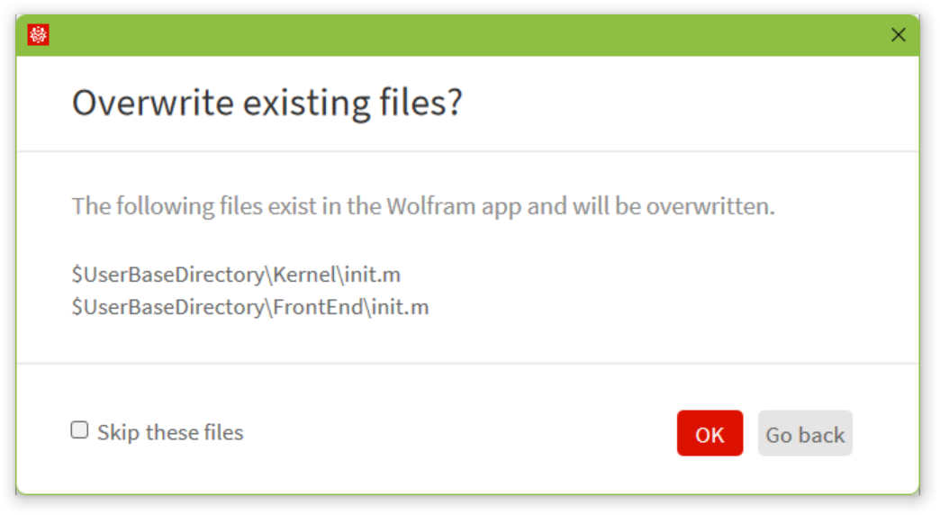Enable the Skip these files checkbox

click(x=80, y=430)
